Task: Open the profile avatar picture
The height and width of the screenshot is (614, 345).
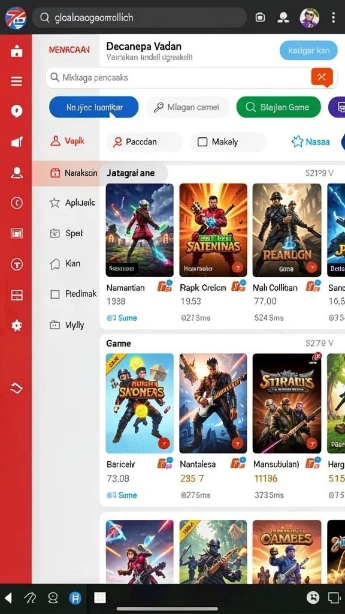Action: pos(309,17)
